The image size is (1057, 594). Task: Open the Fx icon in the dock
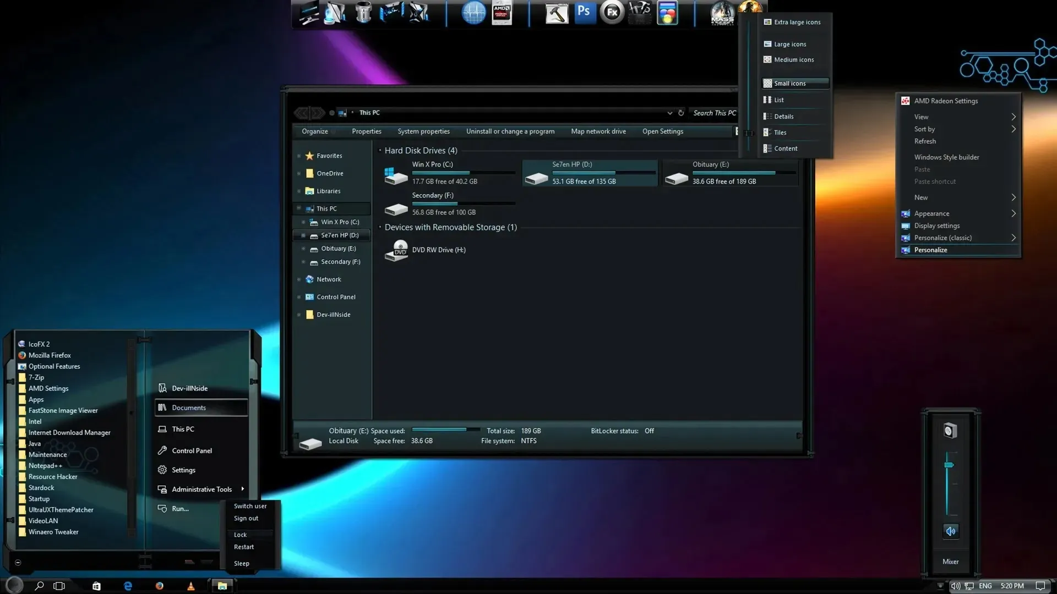coord(612,12)
